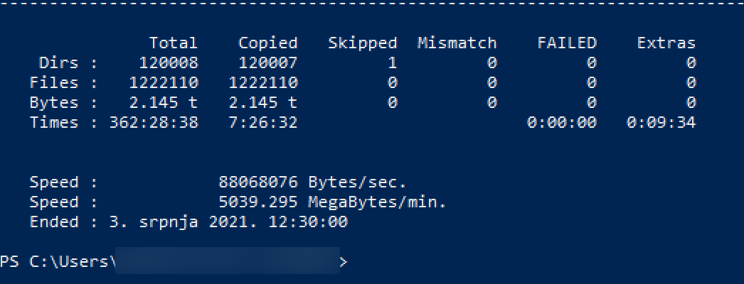Click the Total column header
Screen dimensions: 744x284
pyautogui.click(x=173, y=43)
